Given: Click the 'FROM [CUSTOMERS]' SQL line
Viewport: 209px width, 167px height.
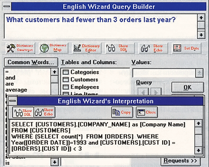Looking at the screenshot, I should 41,130.
